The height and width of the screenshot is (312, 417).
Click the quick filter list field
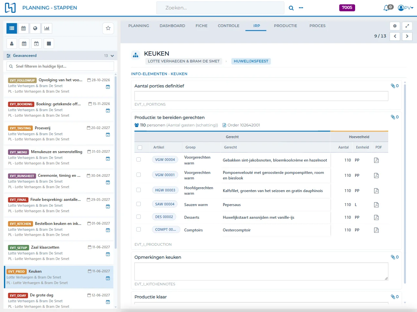(60, 66)
